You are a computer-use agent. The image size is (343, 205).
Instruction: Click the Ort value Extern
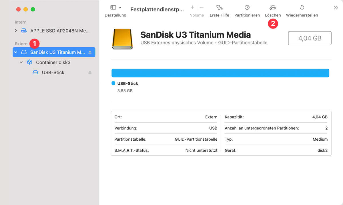click(x=211, y=117)
